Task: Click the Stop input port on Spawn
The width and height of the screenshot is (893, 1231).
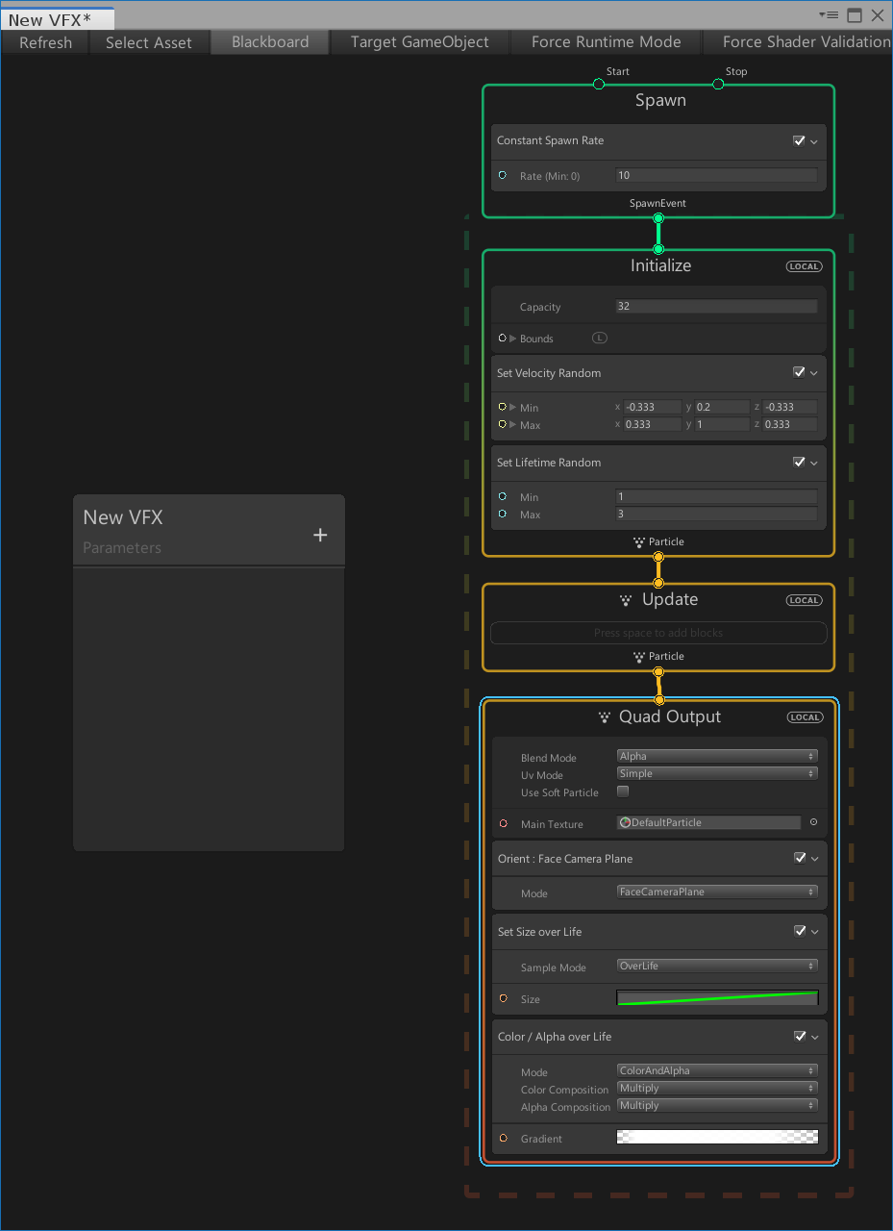Action: point(718,85)
